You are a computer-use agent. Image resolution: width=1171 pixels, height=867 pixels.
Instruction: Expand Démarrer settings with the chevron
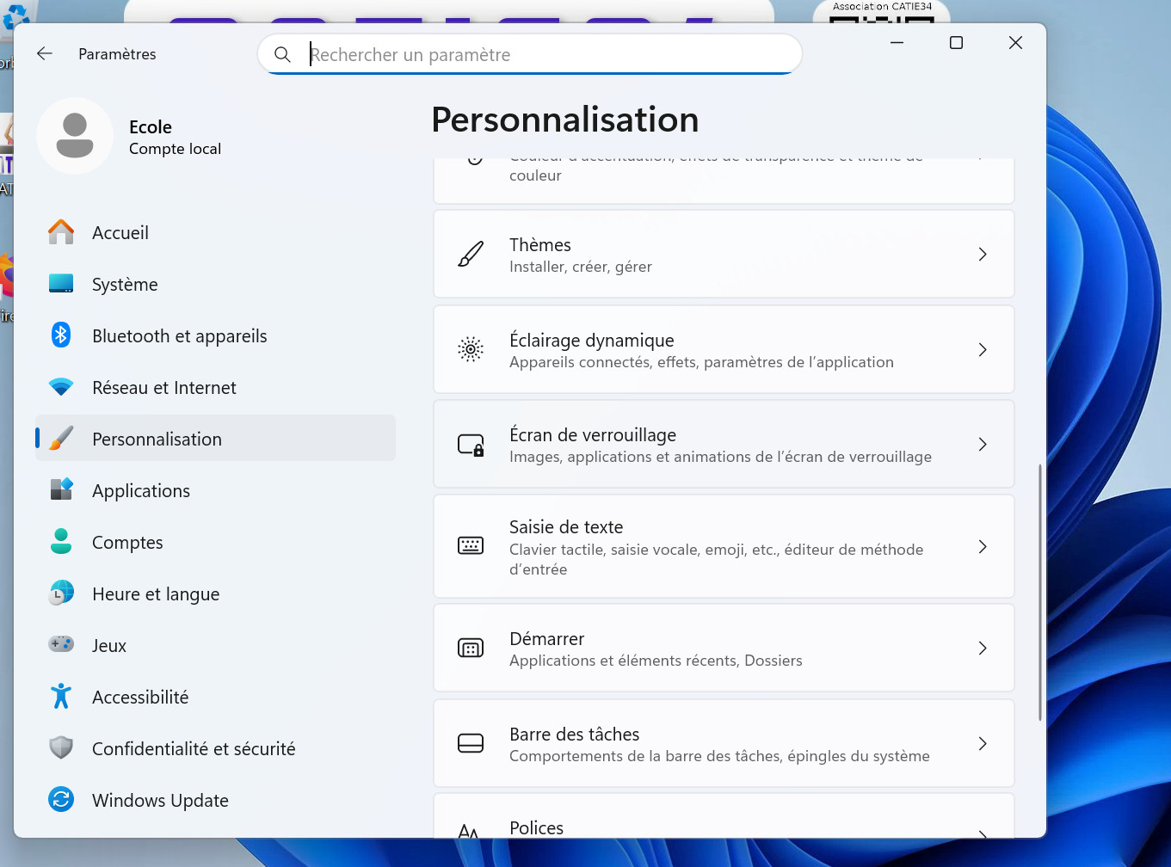click(982, 649)
